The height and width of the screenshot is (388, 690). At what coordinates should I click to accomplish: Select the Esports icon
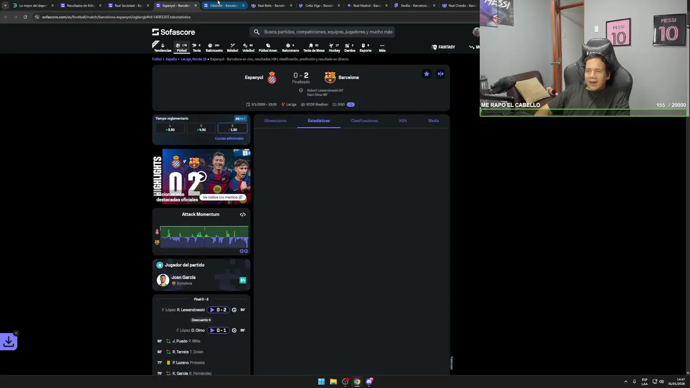point(365,47)
